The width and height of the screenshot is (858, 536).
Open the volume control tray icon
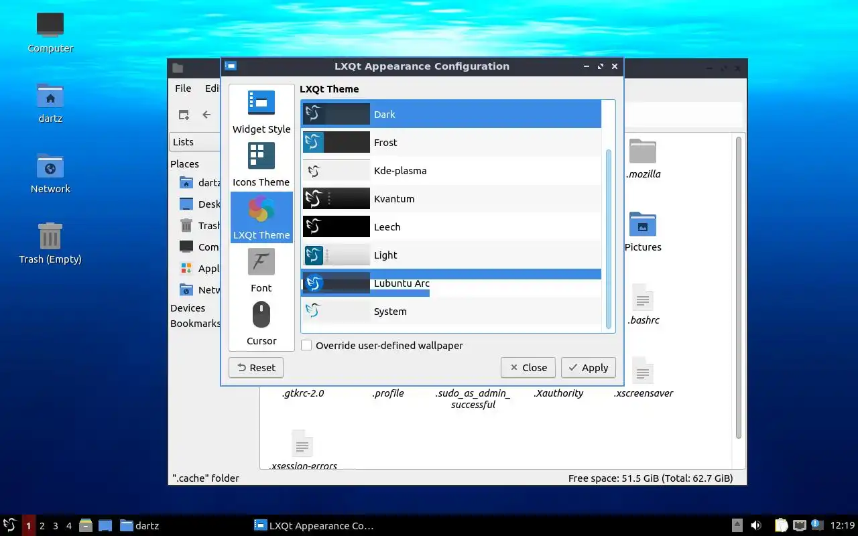pyautogui.click(x=756, y=525)
